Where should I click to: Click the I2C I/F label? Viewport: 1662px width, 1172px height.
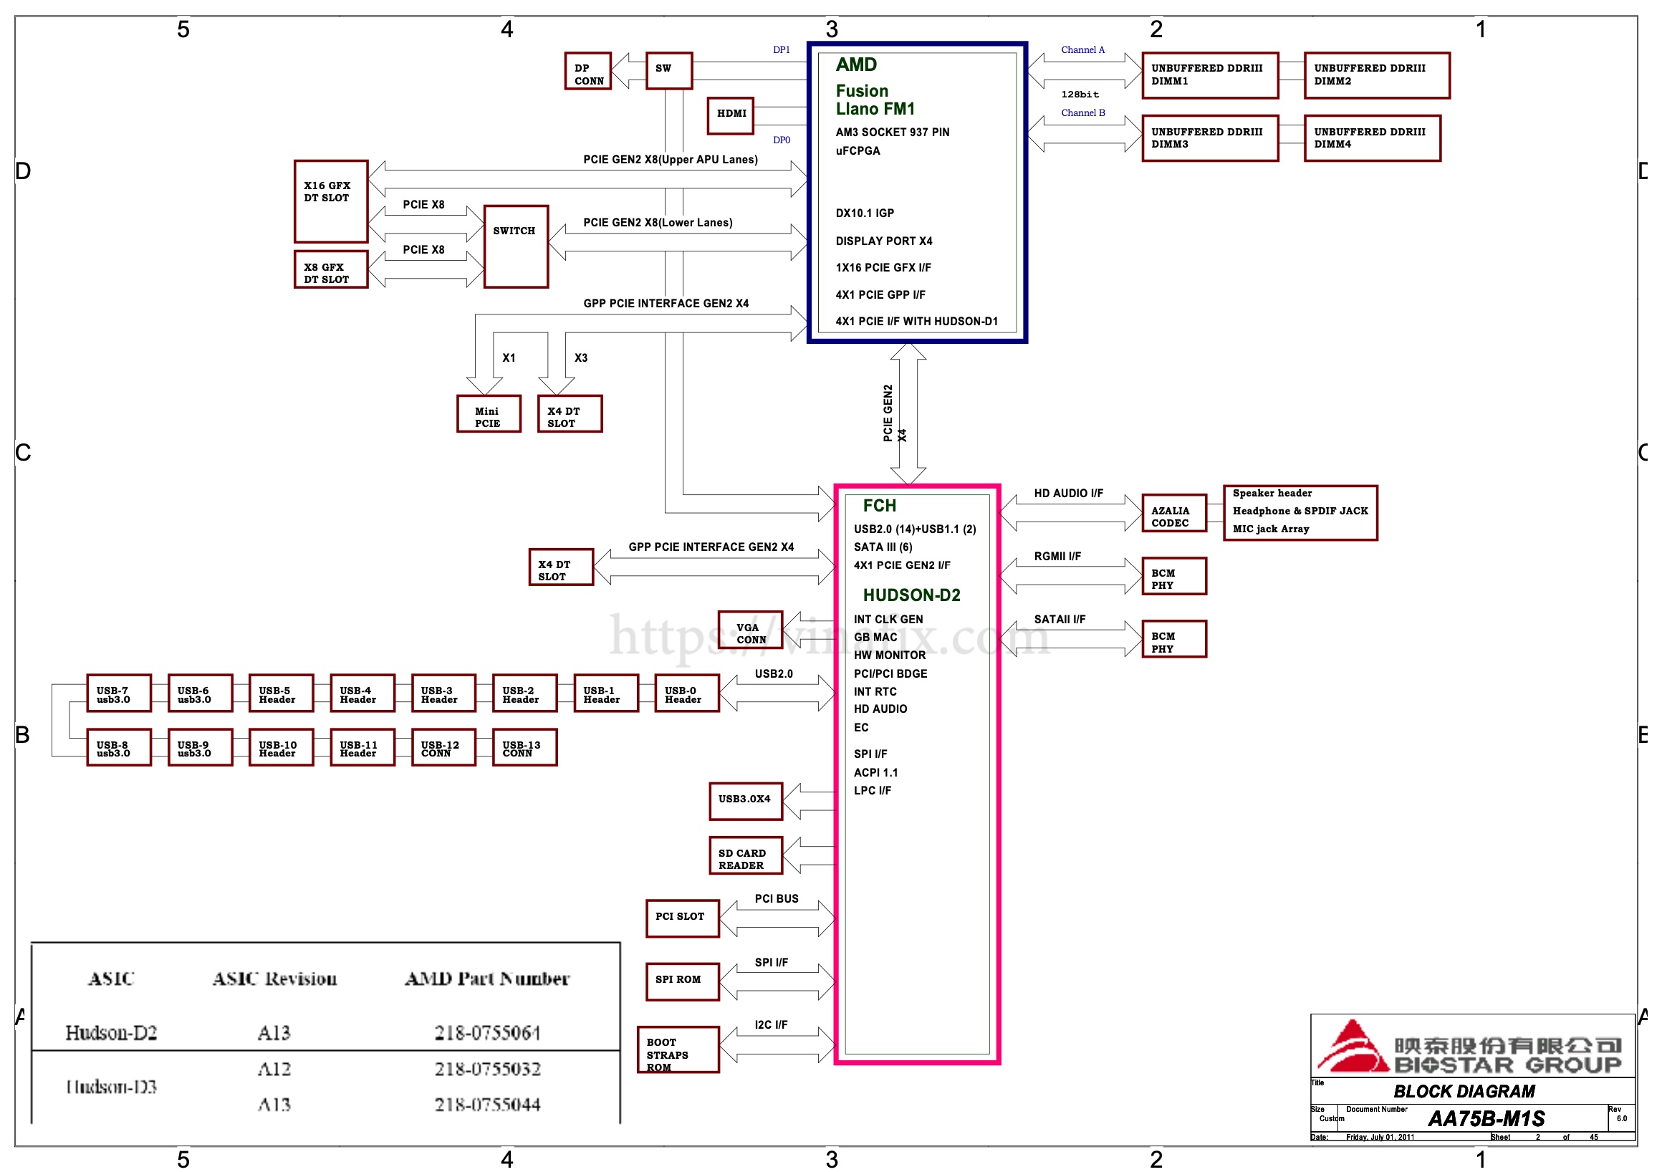[771, 1025]
